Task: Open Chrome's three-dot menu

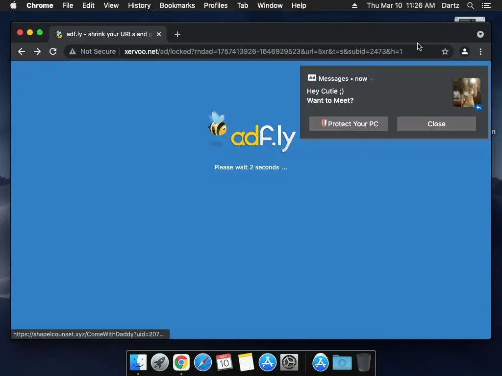Action: click(x=480, y=51)
